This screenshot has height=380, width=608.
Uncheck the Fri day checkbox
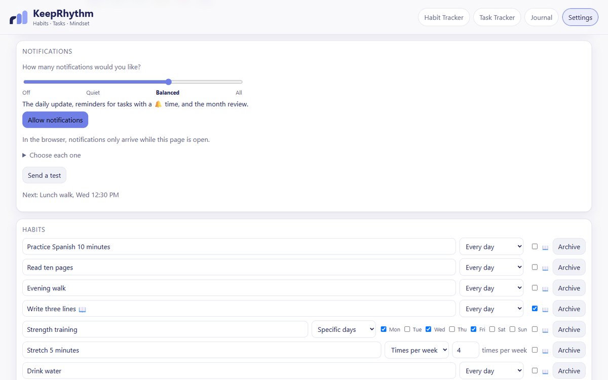(x=474, y=329)
